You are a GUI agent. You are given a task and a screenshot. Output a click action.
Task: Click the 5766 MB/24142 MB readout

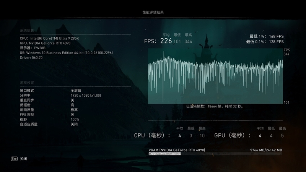click(x=266, y=150)
